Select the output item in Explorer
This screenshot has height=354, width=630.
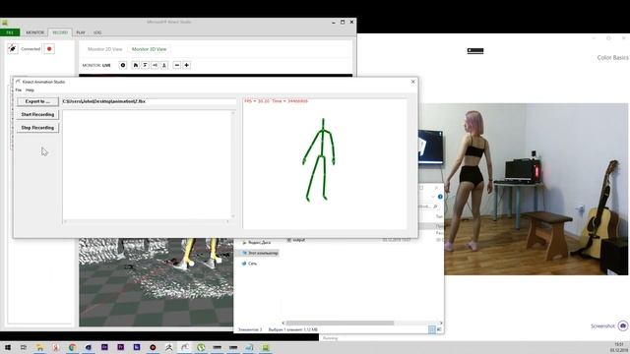tap(296, 240)
